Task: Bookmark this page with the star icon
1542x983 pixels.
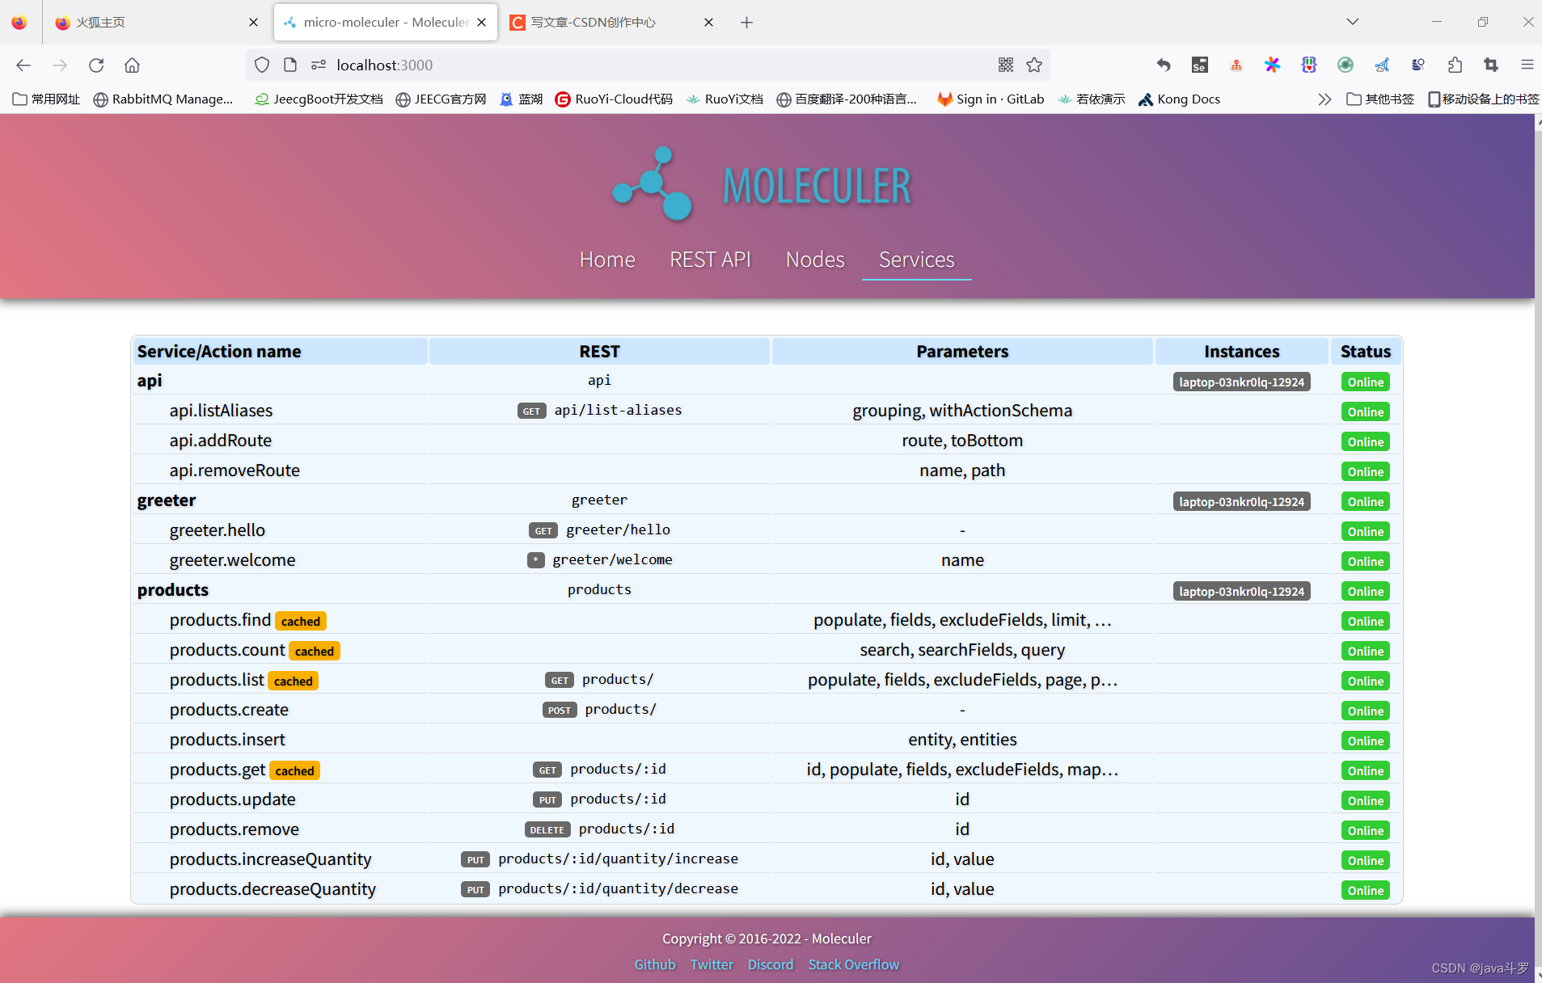Action: (1034, 65)
